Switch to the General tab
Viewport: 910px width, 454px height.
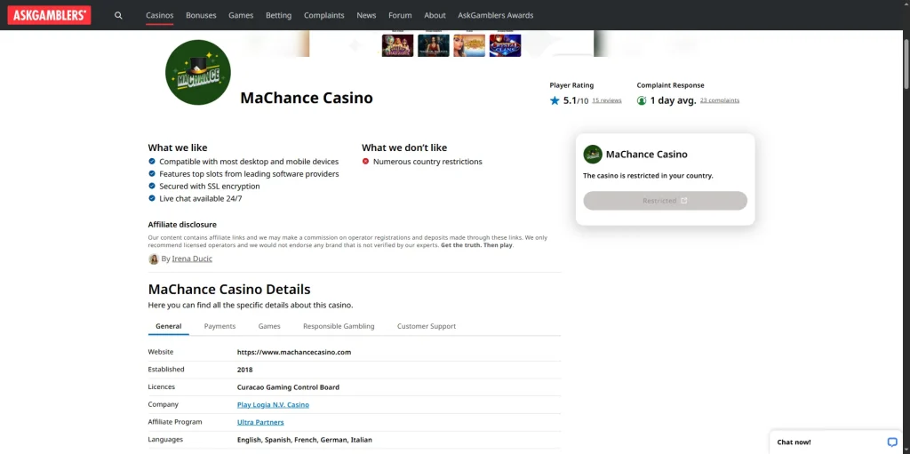point(168,326)
